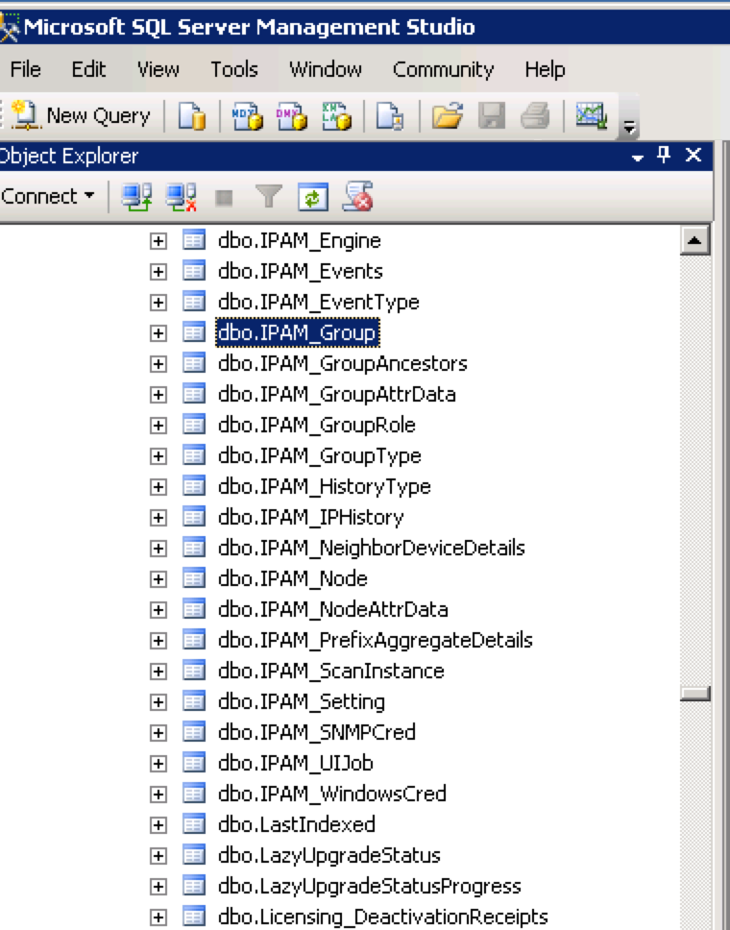730x930 pixels.
Task: Open the Connect dropdown in Object Explorer
Action: pos(47,196)
